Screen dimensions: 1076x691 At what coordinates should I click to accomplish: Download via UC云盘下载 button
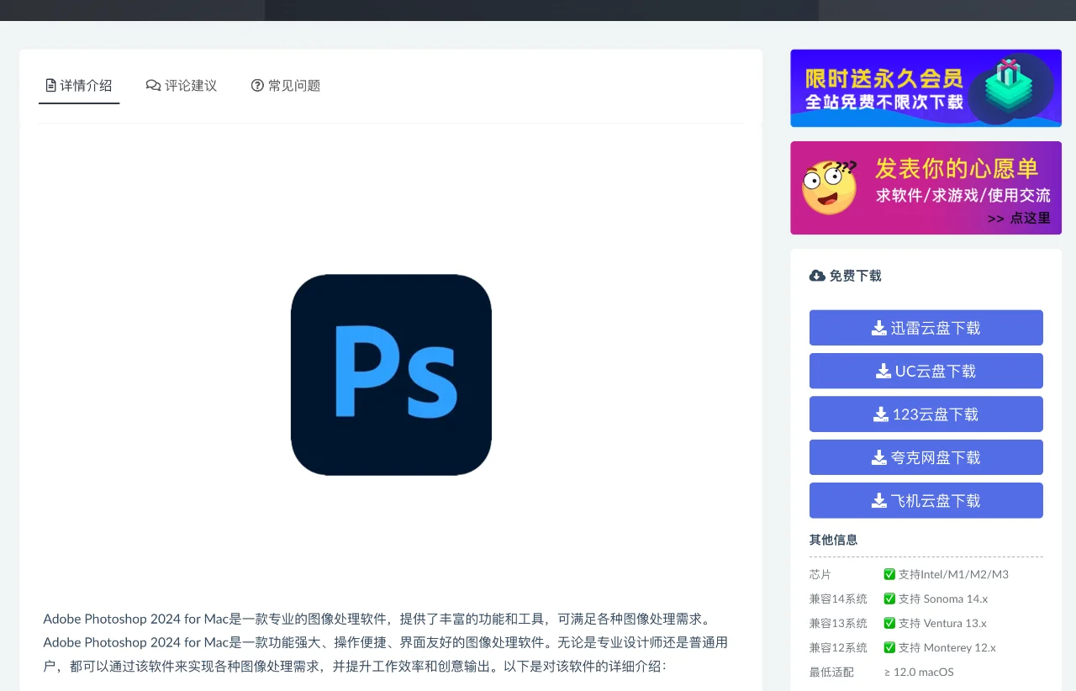click(x=926, y=371)
